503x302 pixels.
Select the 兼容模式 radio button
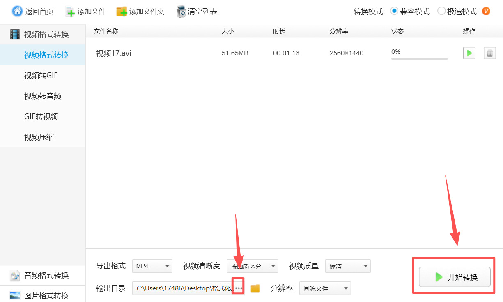coord(394,11)
